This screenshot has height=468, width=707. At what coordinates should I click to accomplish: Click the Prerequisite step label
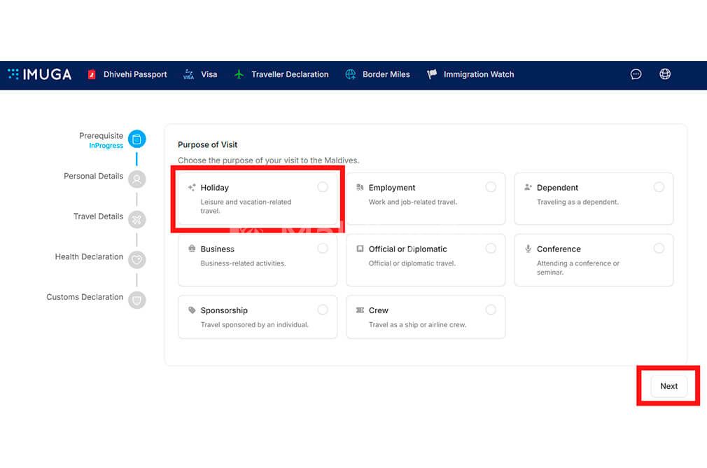pos(101,136)
